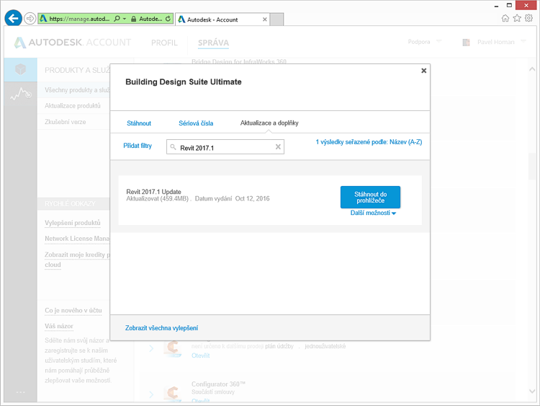Open the SPRÁVA top navigation item
The width and height of the screenshot is (540, 406).
point(213,43)
